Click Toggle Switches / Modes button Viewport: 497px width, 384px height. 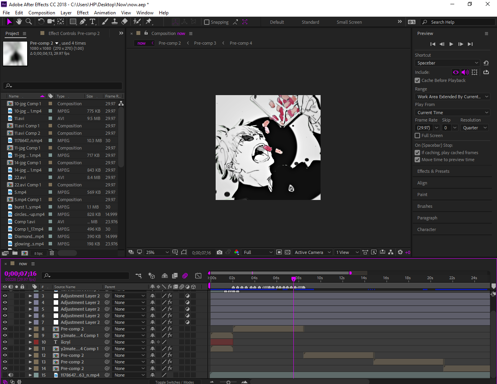(174, 382)
